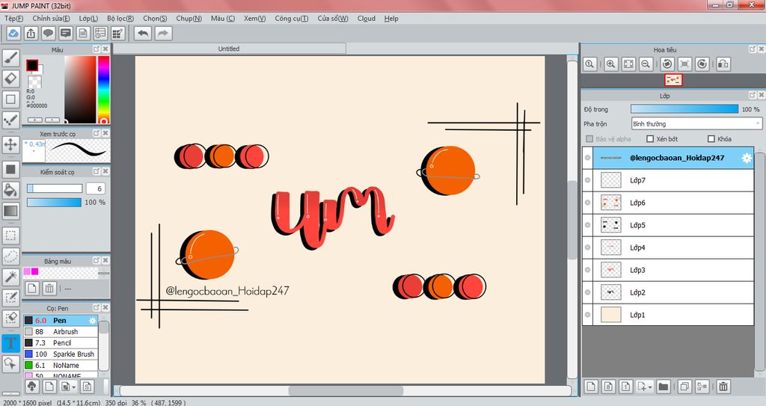Viewport: 766px width, 406px height.
Task: Open the Bộ lọc(R) menu
Action: click(x=120, y=18)
